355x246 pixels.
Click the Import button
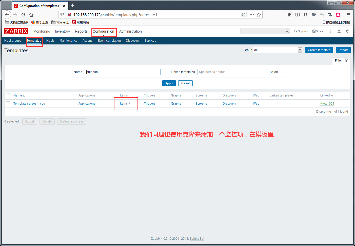[x=343, y=50]
